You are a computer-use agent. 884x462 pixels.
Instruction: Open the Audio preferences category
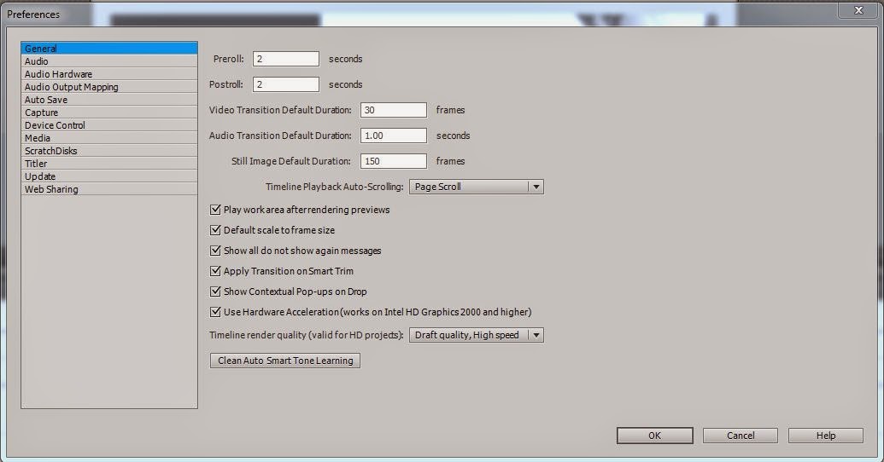[109, 61]
